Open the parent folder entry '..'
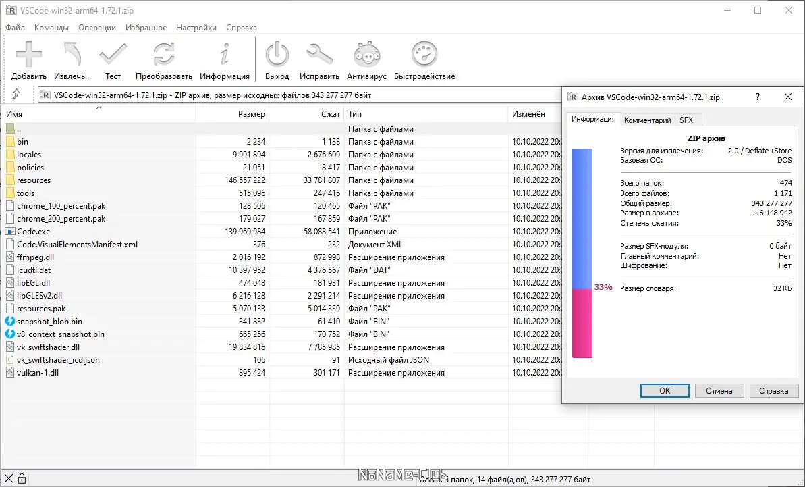 [20, 128]
